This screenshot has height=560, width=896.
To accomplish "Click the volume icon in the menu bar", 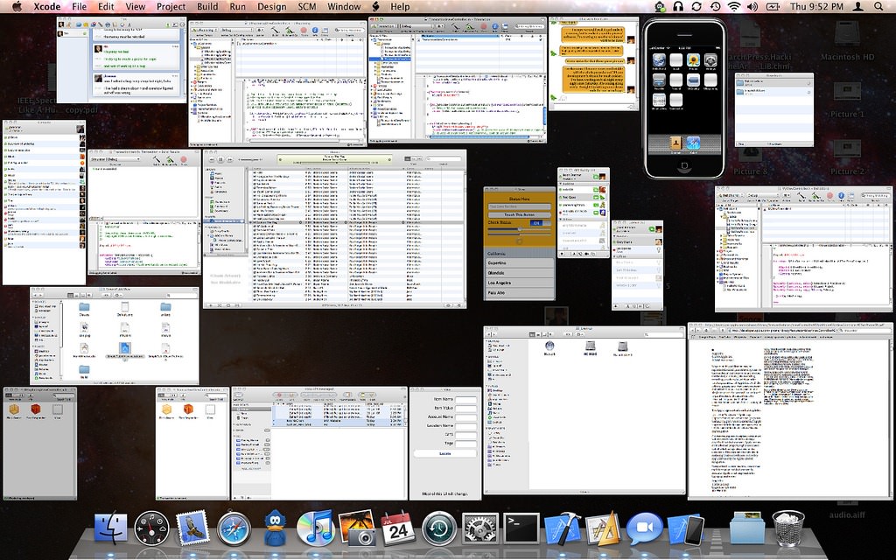I will pos(753,6).
